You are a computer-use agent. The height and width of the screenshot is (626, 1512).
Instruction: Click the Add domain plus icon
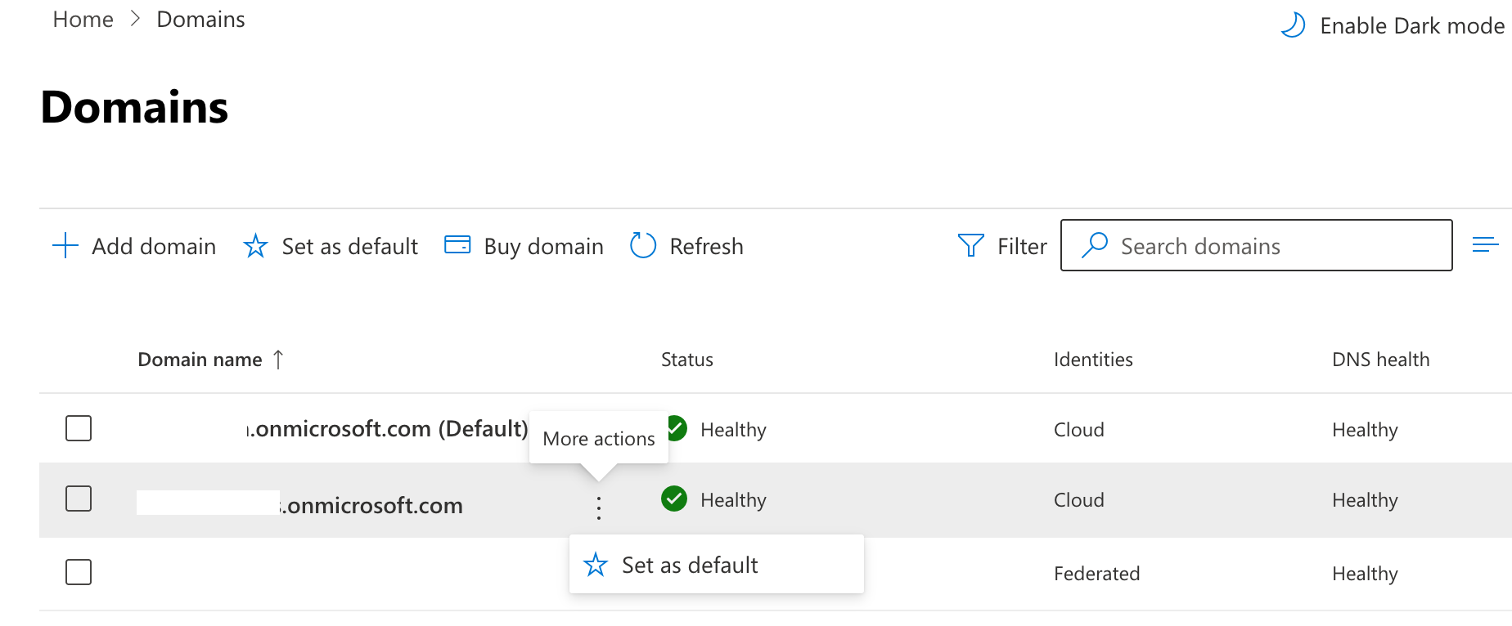65,246
